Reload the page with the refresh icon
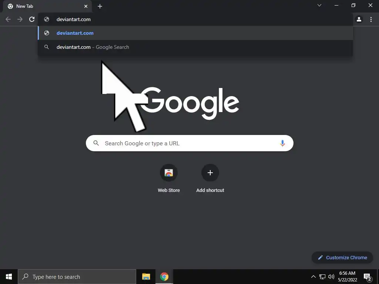Viewport: 379px width, 284px height. 32,19
